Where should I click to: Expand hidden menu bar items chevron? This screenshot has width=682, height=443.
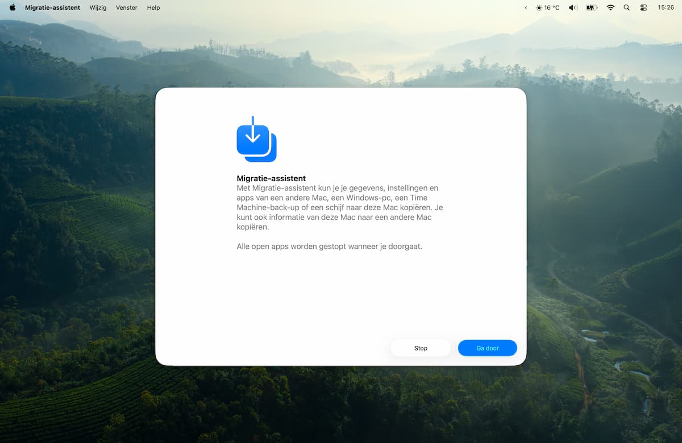tap(526, 7)
